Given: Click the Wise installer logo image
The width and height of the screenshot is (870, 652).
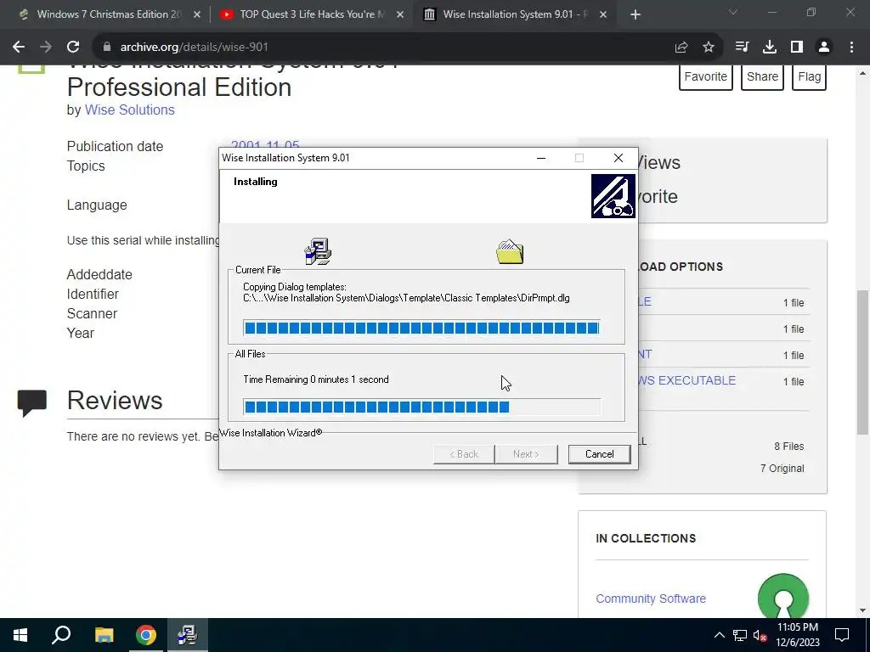Looking at the screenshot, I should coord(613,196).
